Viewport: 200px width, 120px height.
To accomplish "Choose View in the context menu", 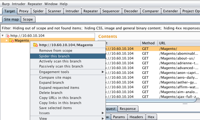I will click(68, 118).
